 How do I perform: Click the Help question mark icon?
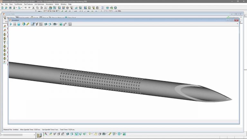(115, 8)
